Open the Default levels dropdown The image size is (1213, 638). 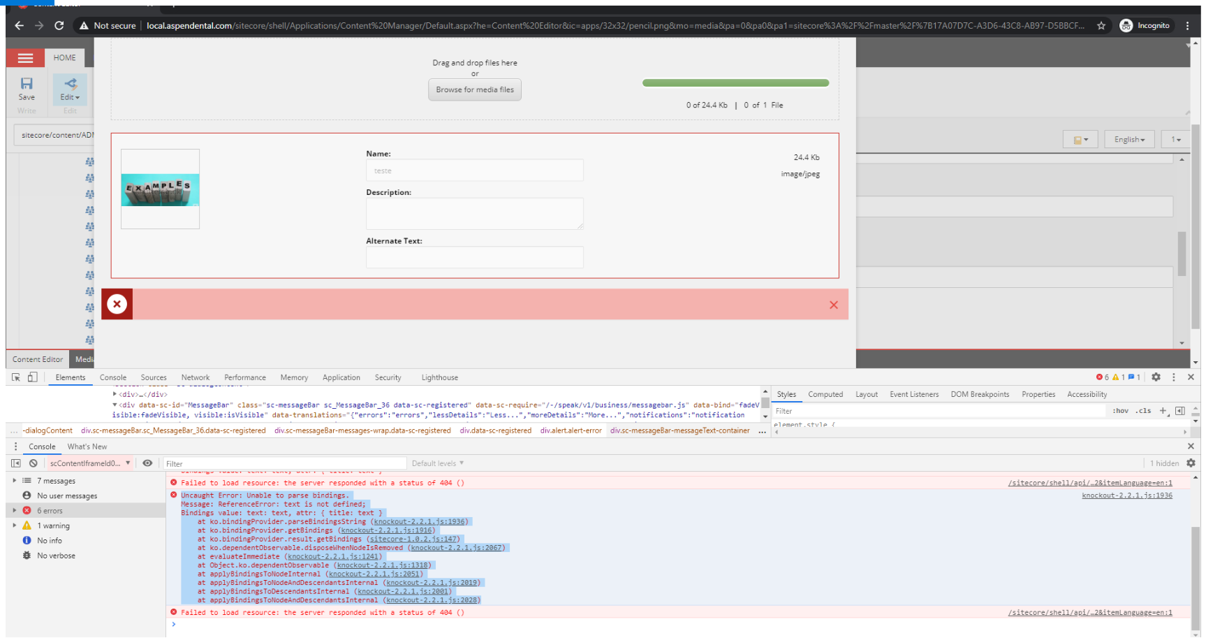[x=437, y=463]
